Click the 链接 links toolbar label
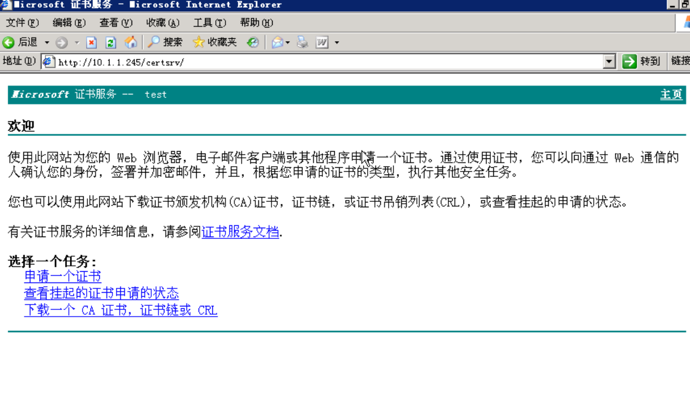The width and height of the screenshot is (690, 402). point(680,61)
